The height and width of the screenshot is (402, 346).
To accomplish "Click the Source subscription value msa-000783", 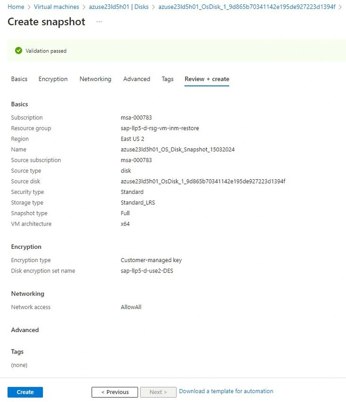I will pyautogui.click(x=136, y=160).
